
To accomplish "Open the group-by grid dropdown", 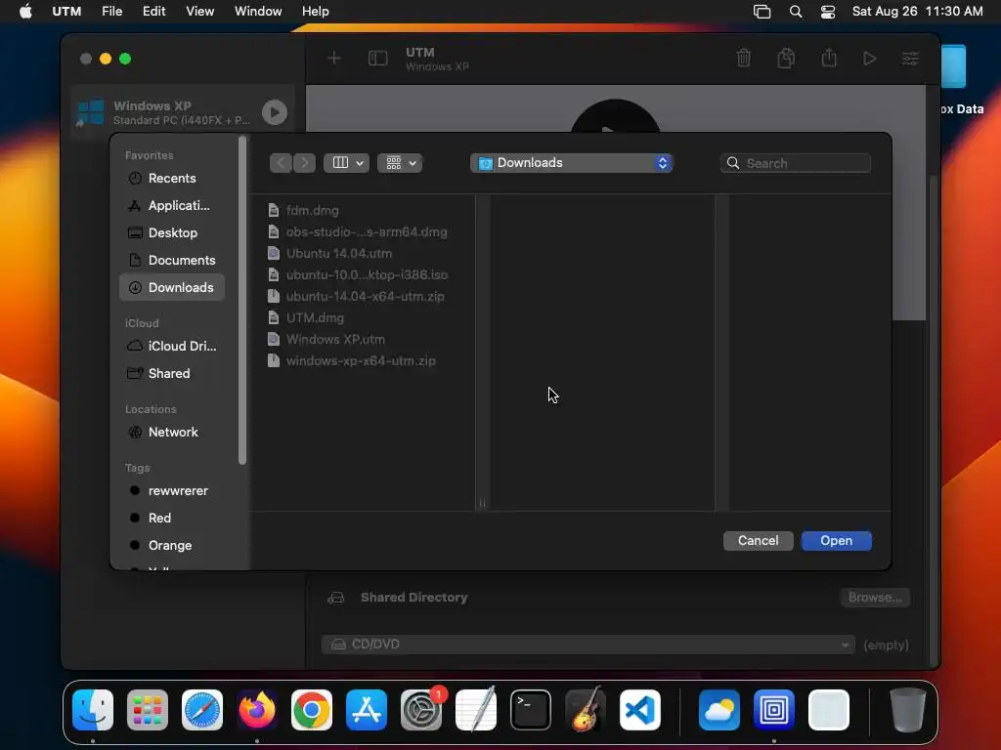I will tap(400, 163).
